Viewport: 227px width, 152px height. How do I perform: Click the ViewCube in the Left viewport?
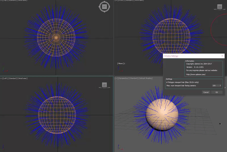click(x=104, y=85)
